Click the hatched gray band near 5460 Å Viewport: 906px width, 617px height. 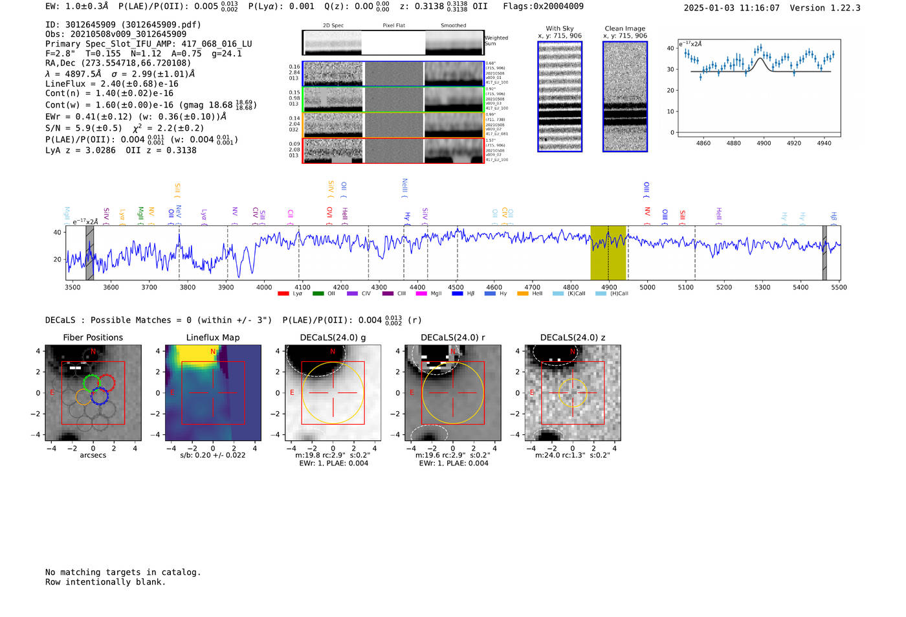click(824, 252)
